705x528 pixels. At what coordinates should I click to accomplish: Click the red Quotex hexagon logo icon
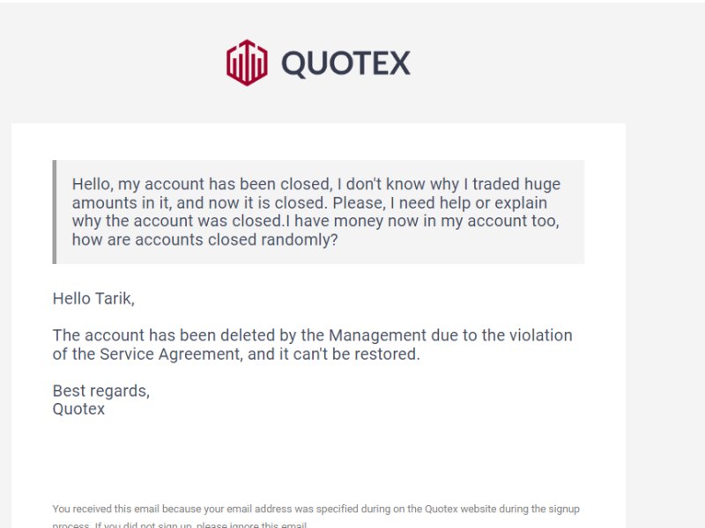click(247, 62)
